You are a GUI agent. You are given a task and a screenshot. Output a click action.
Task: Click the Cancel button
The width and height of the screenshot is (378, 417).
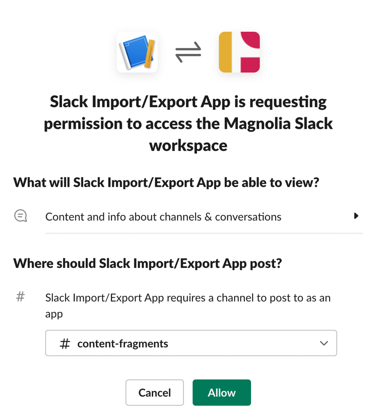point(154,392)
